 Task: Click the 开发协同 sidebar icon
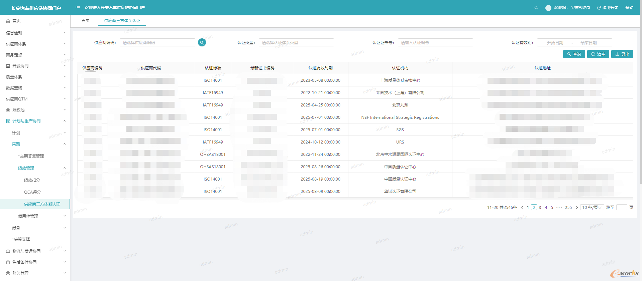click(8, 66)
